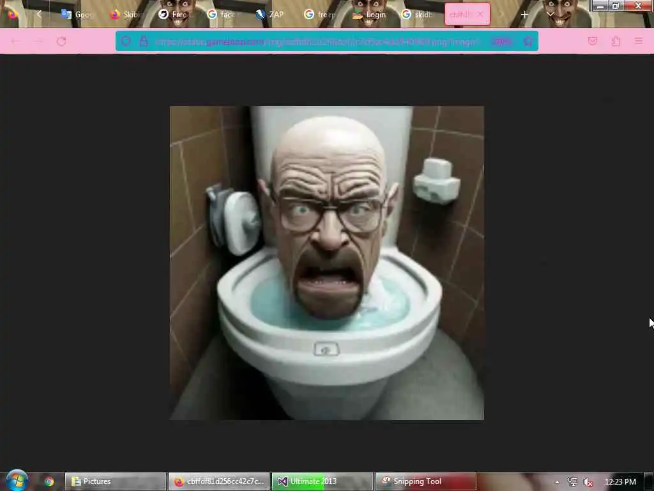The height and width of the screenshot is (491, 654).
Task: Open the Windows Start menu
Action: click(17, 481)
